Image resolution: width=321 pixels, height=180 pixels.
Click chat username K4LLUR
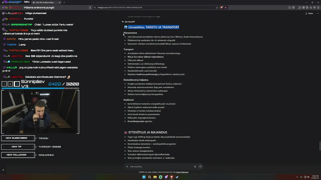pos(12,68)
